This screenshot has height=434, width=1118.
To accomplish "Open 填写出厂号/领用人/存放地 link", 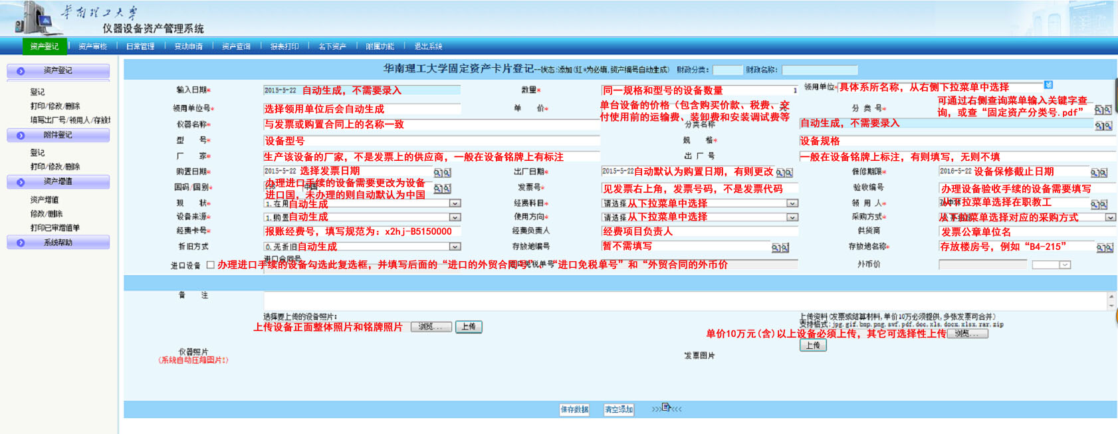I will pos(70,120).
